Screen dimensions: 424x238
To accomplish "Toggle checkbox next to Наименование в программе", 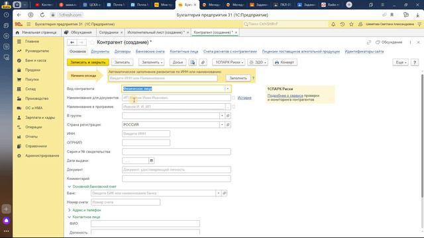I will pos(234,107).
